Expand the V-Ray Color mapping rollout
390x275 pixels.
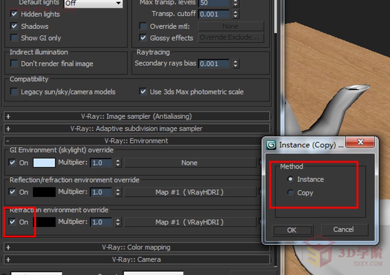click(x=136, y=247)
